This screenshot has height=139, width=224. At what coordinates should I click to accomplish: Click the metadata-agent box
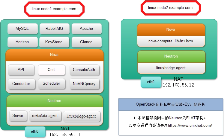coord(45,116)
